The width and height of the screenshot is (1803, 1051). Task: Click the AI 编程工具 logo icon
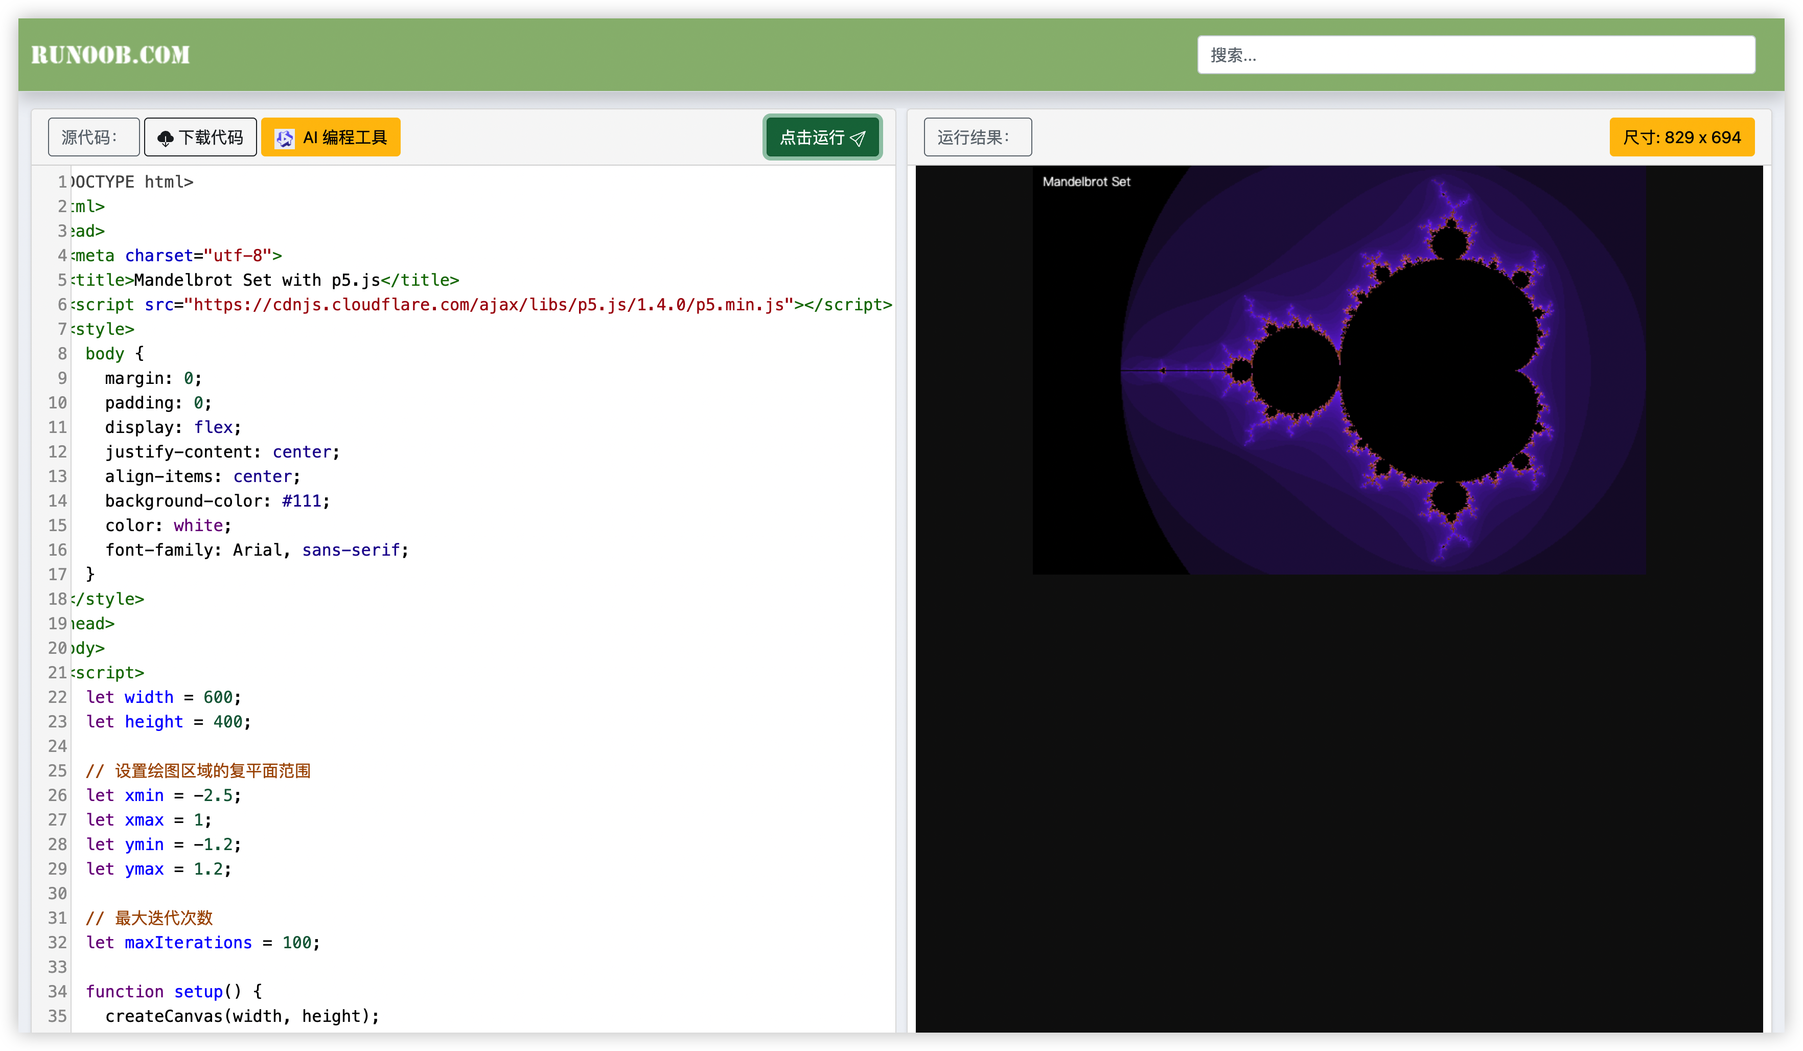pyautogui.click(x=285, y=138)
